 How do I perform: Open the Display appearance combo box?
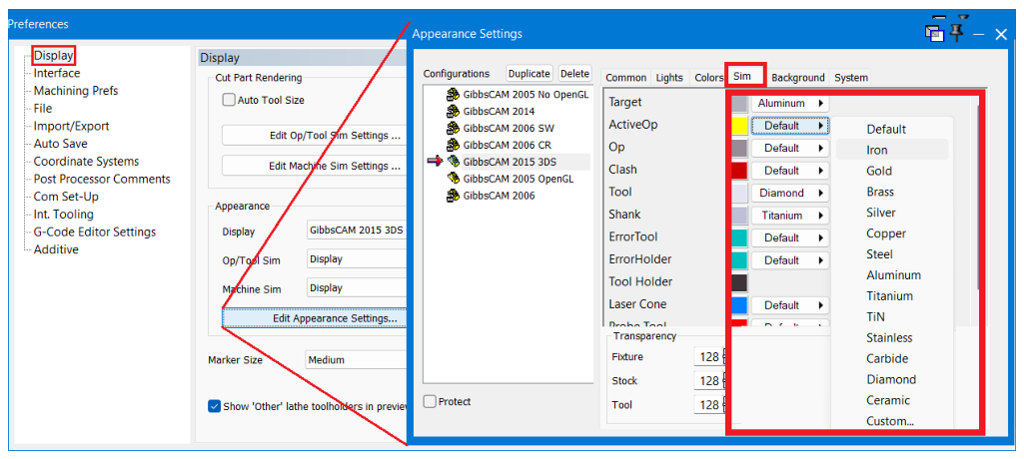(x=356, y=230)
